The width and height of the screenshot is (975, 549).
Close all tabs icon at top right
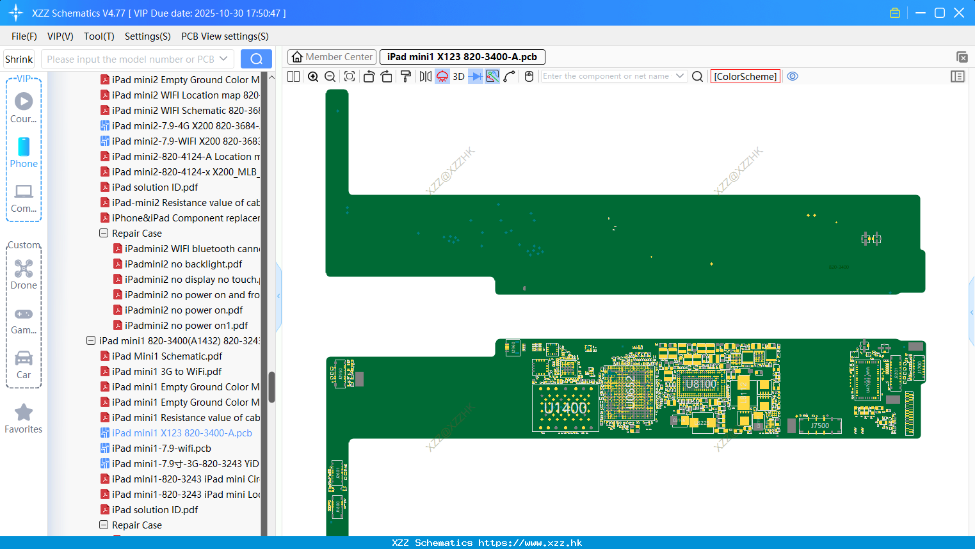[x=962, y=57]
